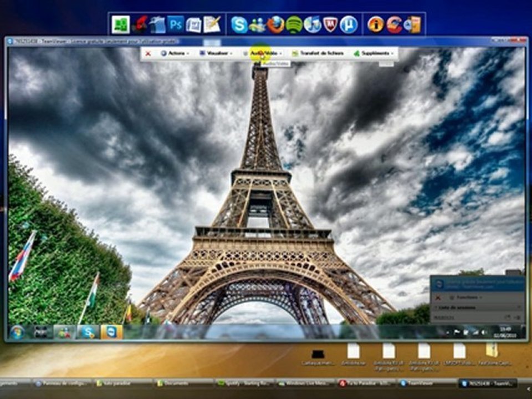Click the green first dock icon

[x=121, y=25]
